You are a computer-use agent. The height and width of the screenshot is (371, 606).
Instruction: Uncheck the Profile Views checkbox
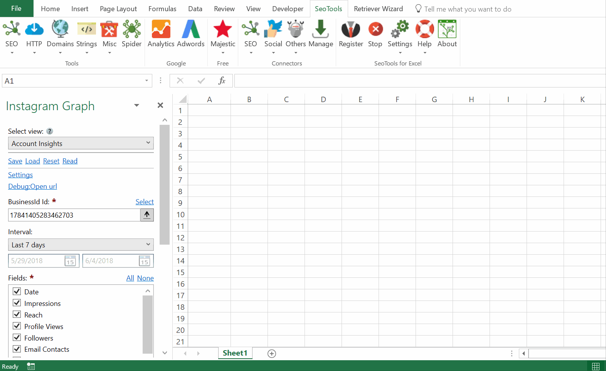click(x=17, y=326)
